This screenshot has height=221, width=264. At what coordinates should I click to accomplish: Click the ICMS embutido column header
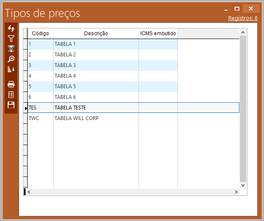coord(158,34)
